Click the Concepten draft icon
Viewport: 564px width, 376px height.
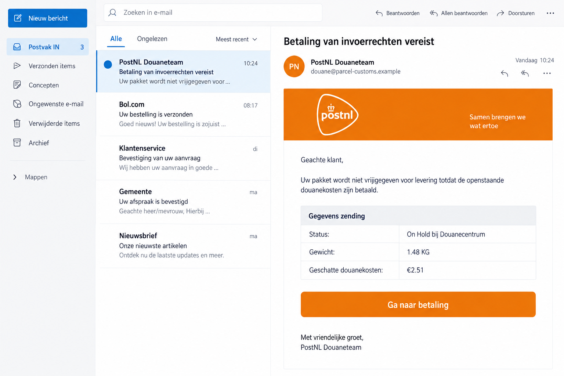[x=17, y=85]
